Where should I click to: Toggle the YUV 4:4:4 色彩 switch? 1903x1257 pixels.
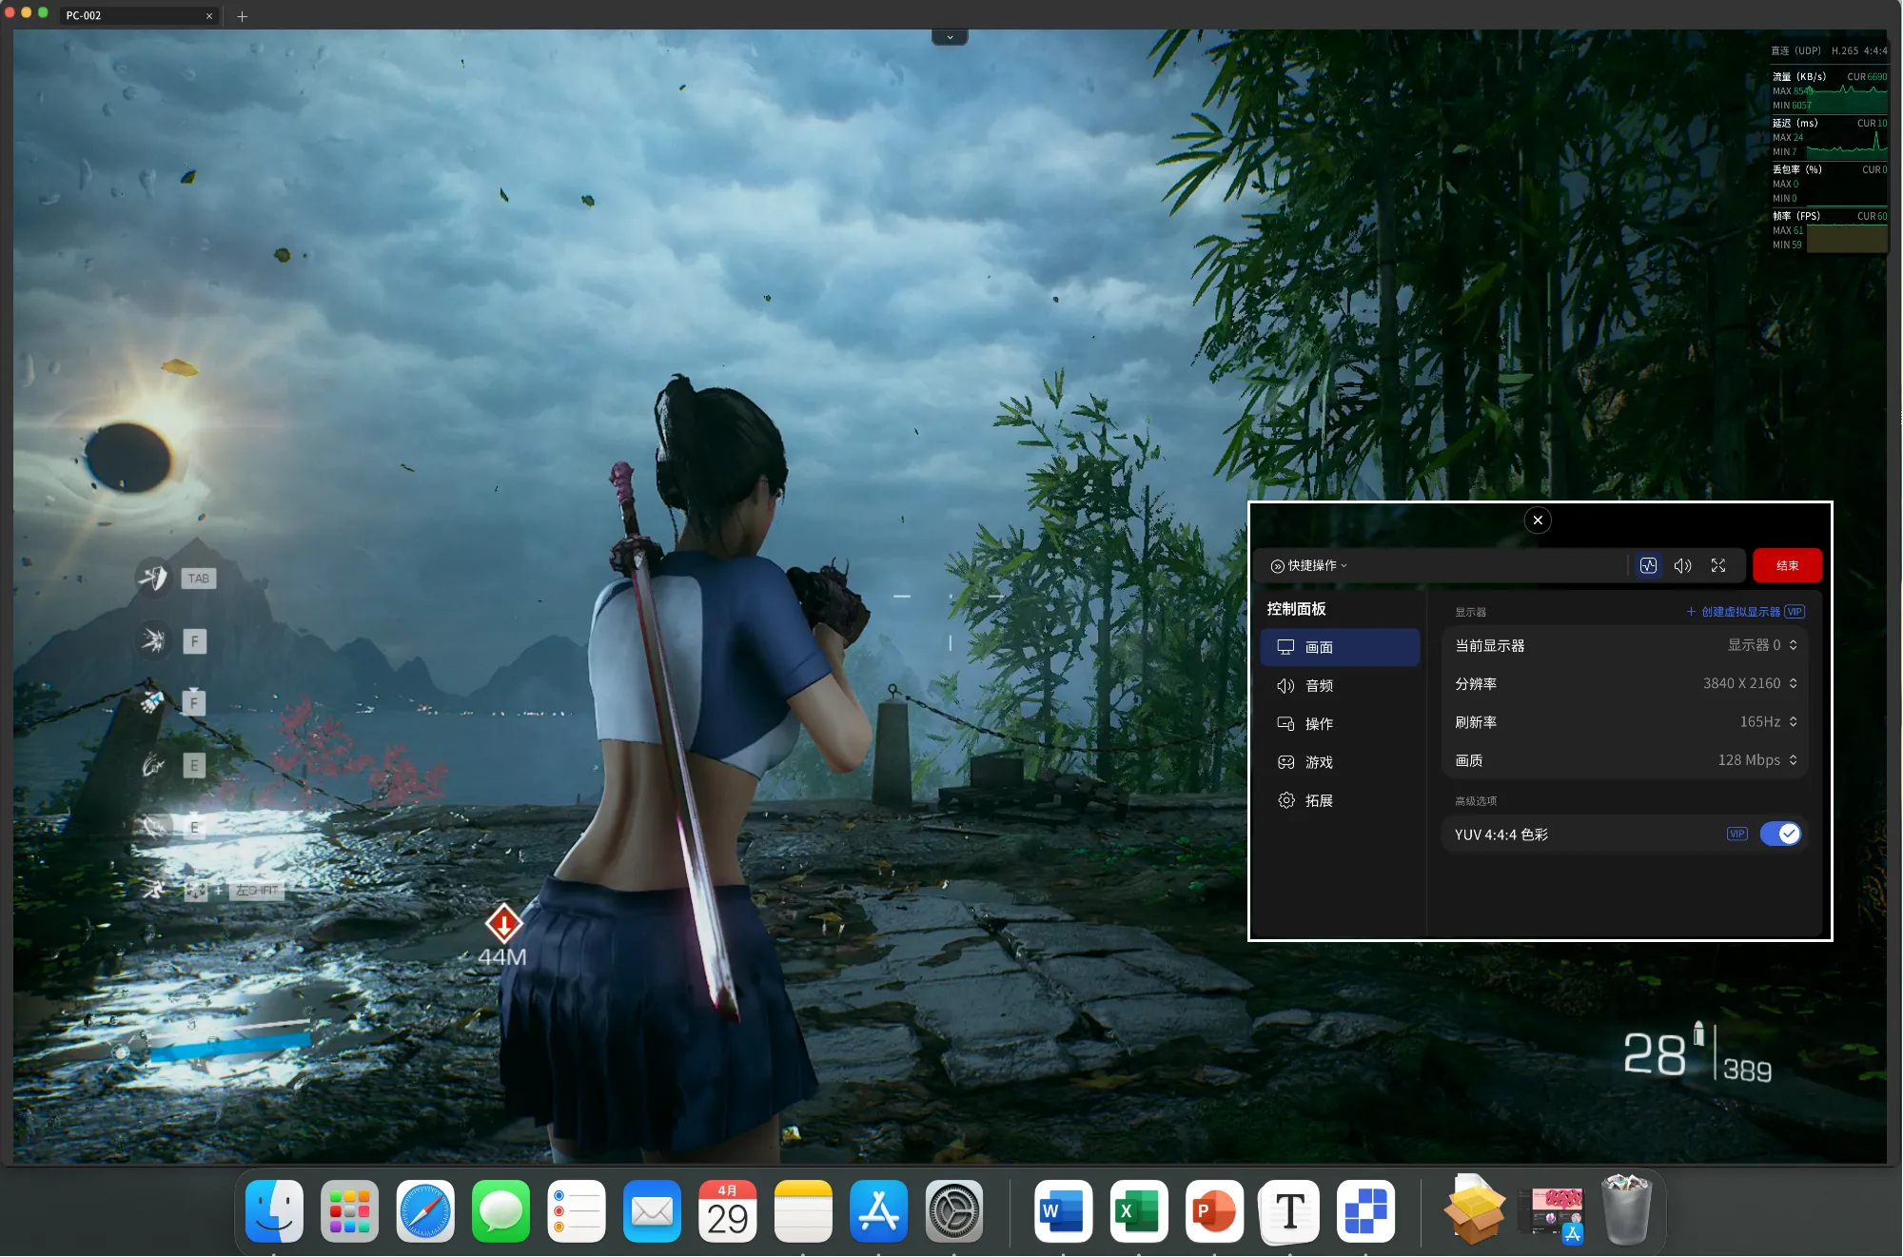[x=1780, y=835]
